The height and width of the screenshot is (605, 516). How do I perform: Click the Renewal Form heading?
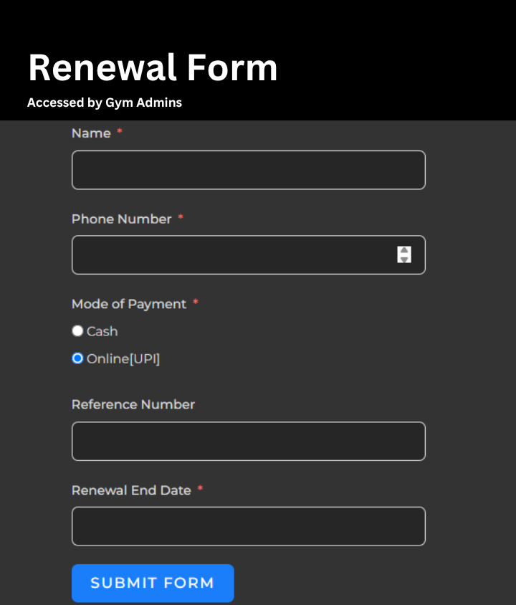[x=153, y=68]
